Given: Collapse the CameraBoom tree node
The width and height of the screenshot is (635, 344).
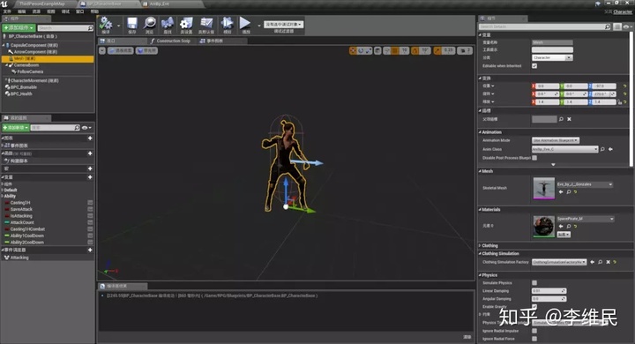Looking at the screenshot, I should pyautogui.click(x=7, y=65).
